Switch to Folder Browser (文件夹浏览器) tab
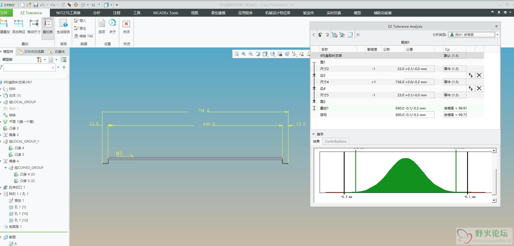Image resolution: width=514 pixels, height=246 pixels. (31, 51)
